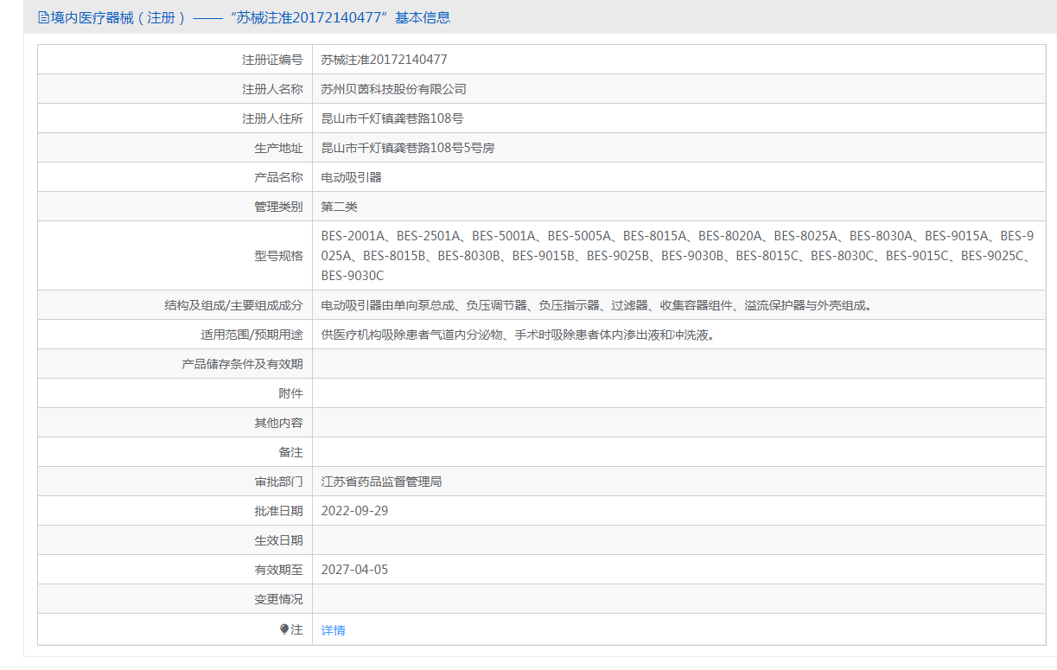Click the 型号规格 label

(278, 255)
